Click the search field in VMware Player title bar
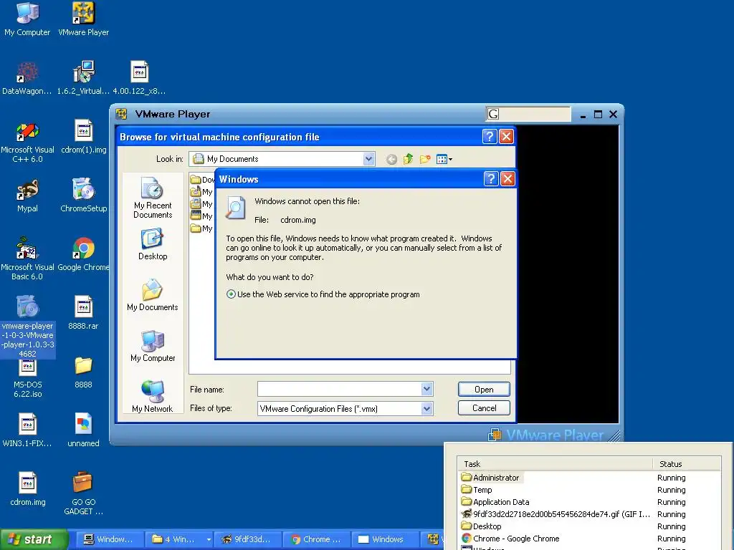 528,114
